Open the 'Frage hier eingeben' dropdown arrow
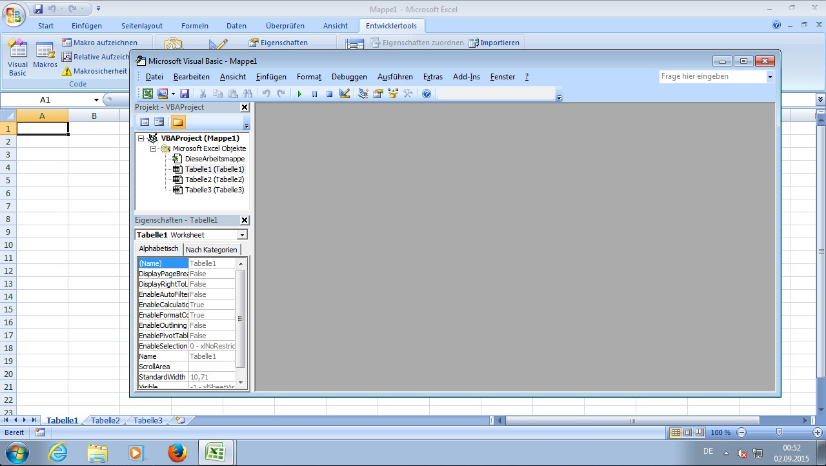Image resolution: width=826 pixels, height=466 pixels. (x=770, y=77)
